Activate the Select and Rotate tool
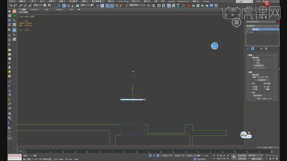Screen dimensions: 287x161 68,6
